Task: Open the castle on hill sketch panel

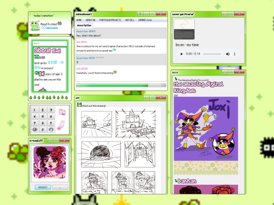Action: (x=96, y=124)
